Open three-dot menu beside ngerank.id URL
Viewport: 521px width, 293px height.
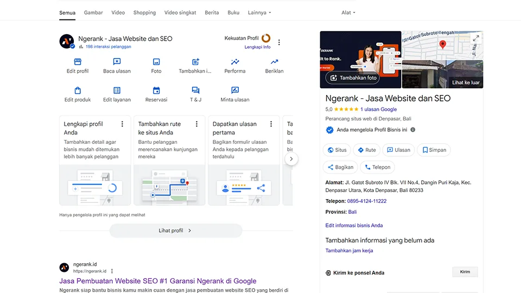point(112,271)
